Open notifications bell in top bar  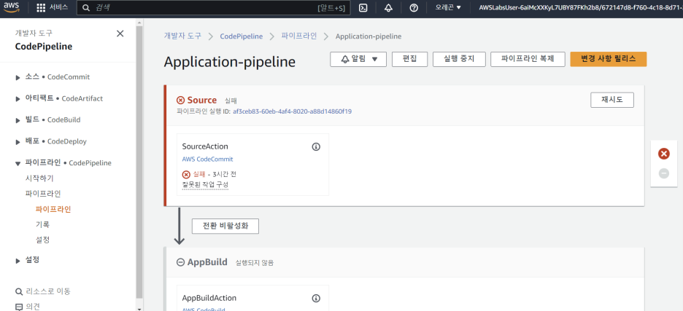tap(388, 8)
